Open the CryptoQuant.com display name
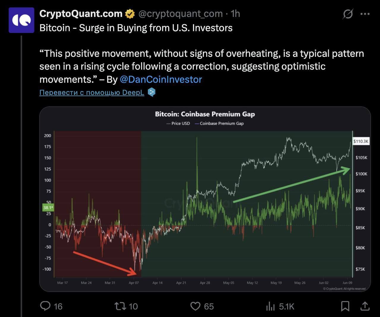 [81, 14]
